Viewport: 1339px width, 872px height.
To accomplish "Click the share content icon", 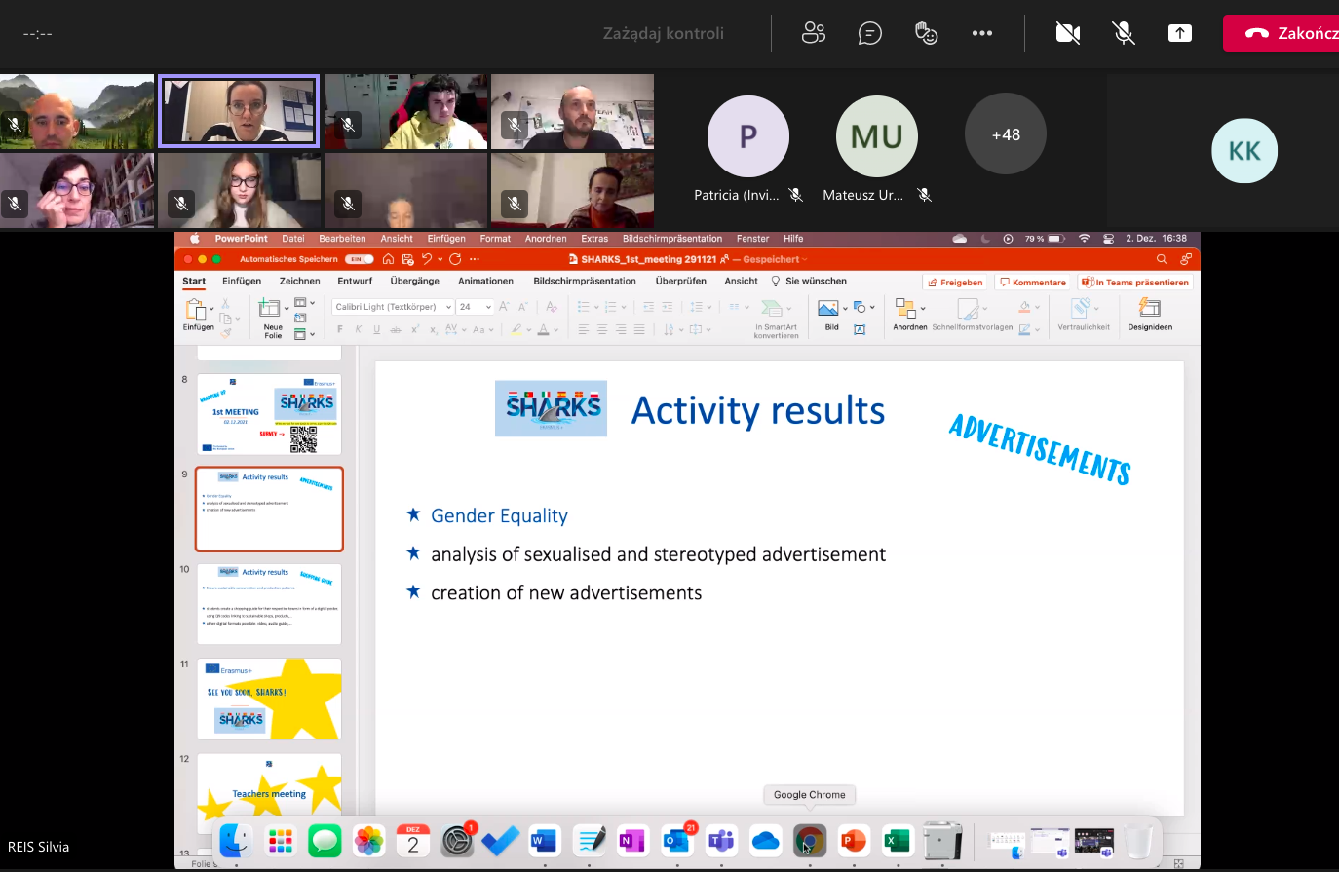I will 1179,33.
